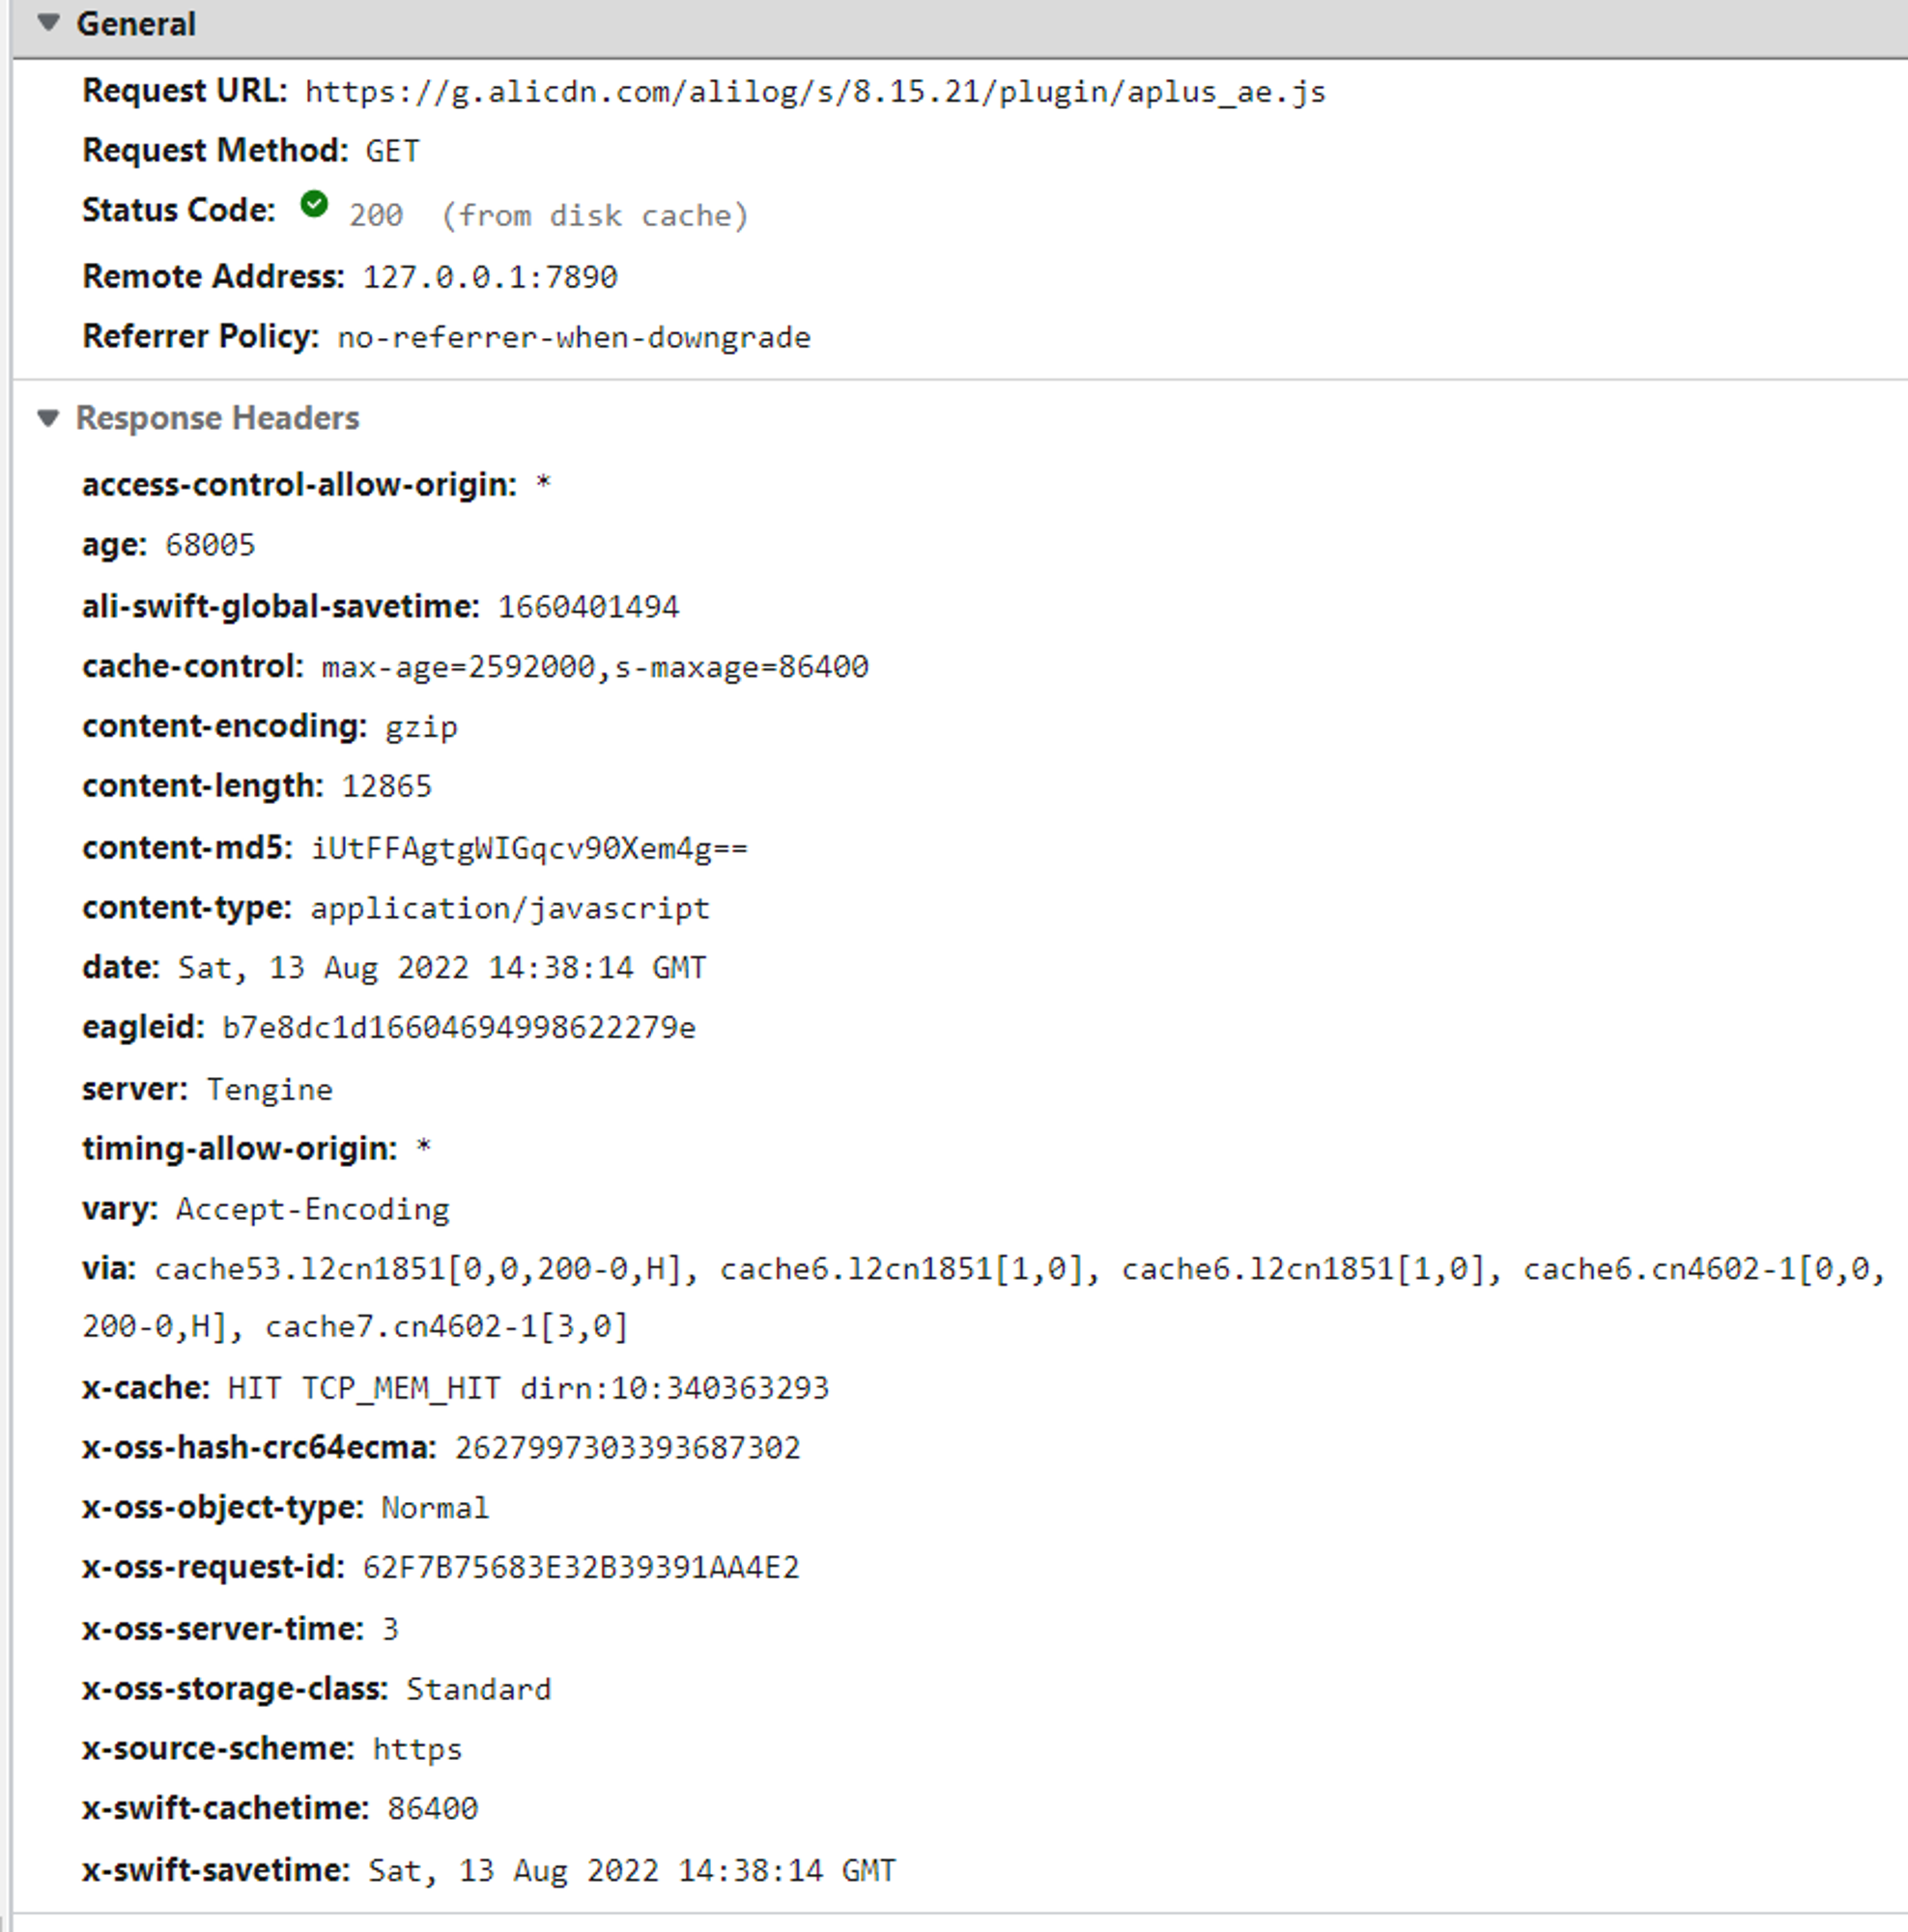1908x1932 pixels.
Task: Select x-oss-object-type value Normal
Action: 435,1508
